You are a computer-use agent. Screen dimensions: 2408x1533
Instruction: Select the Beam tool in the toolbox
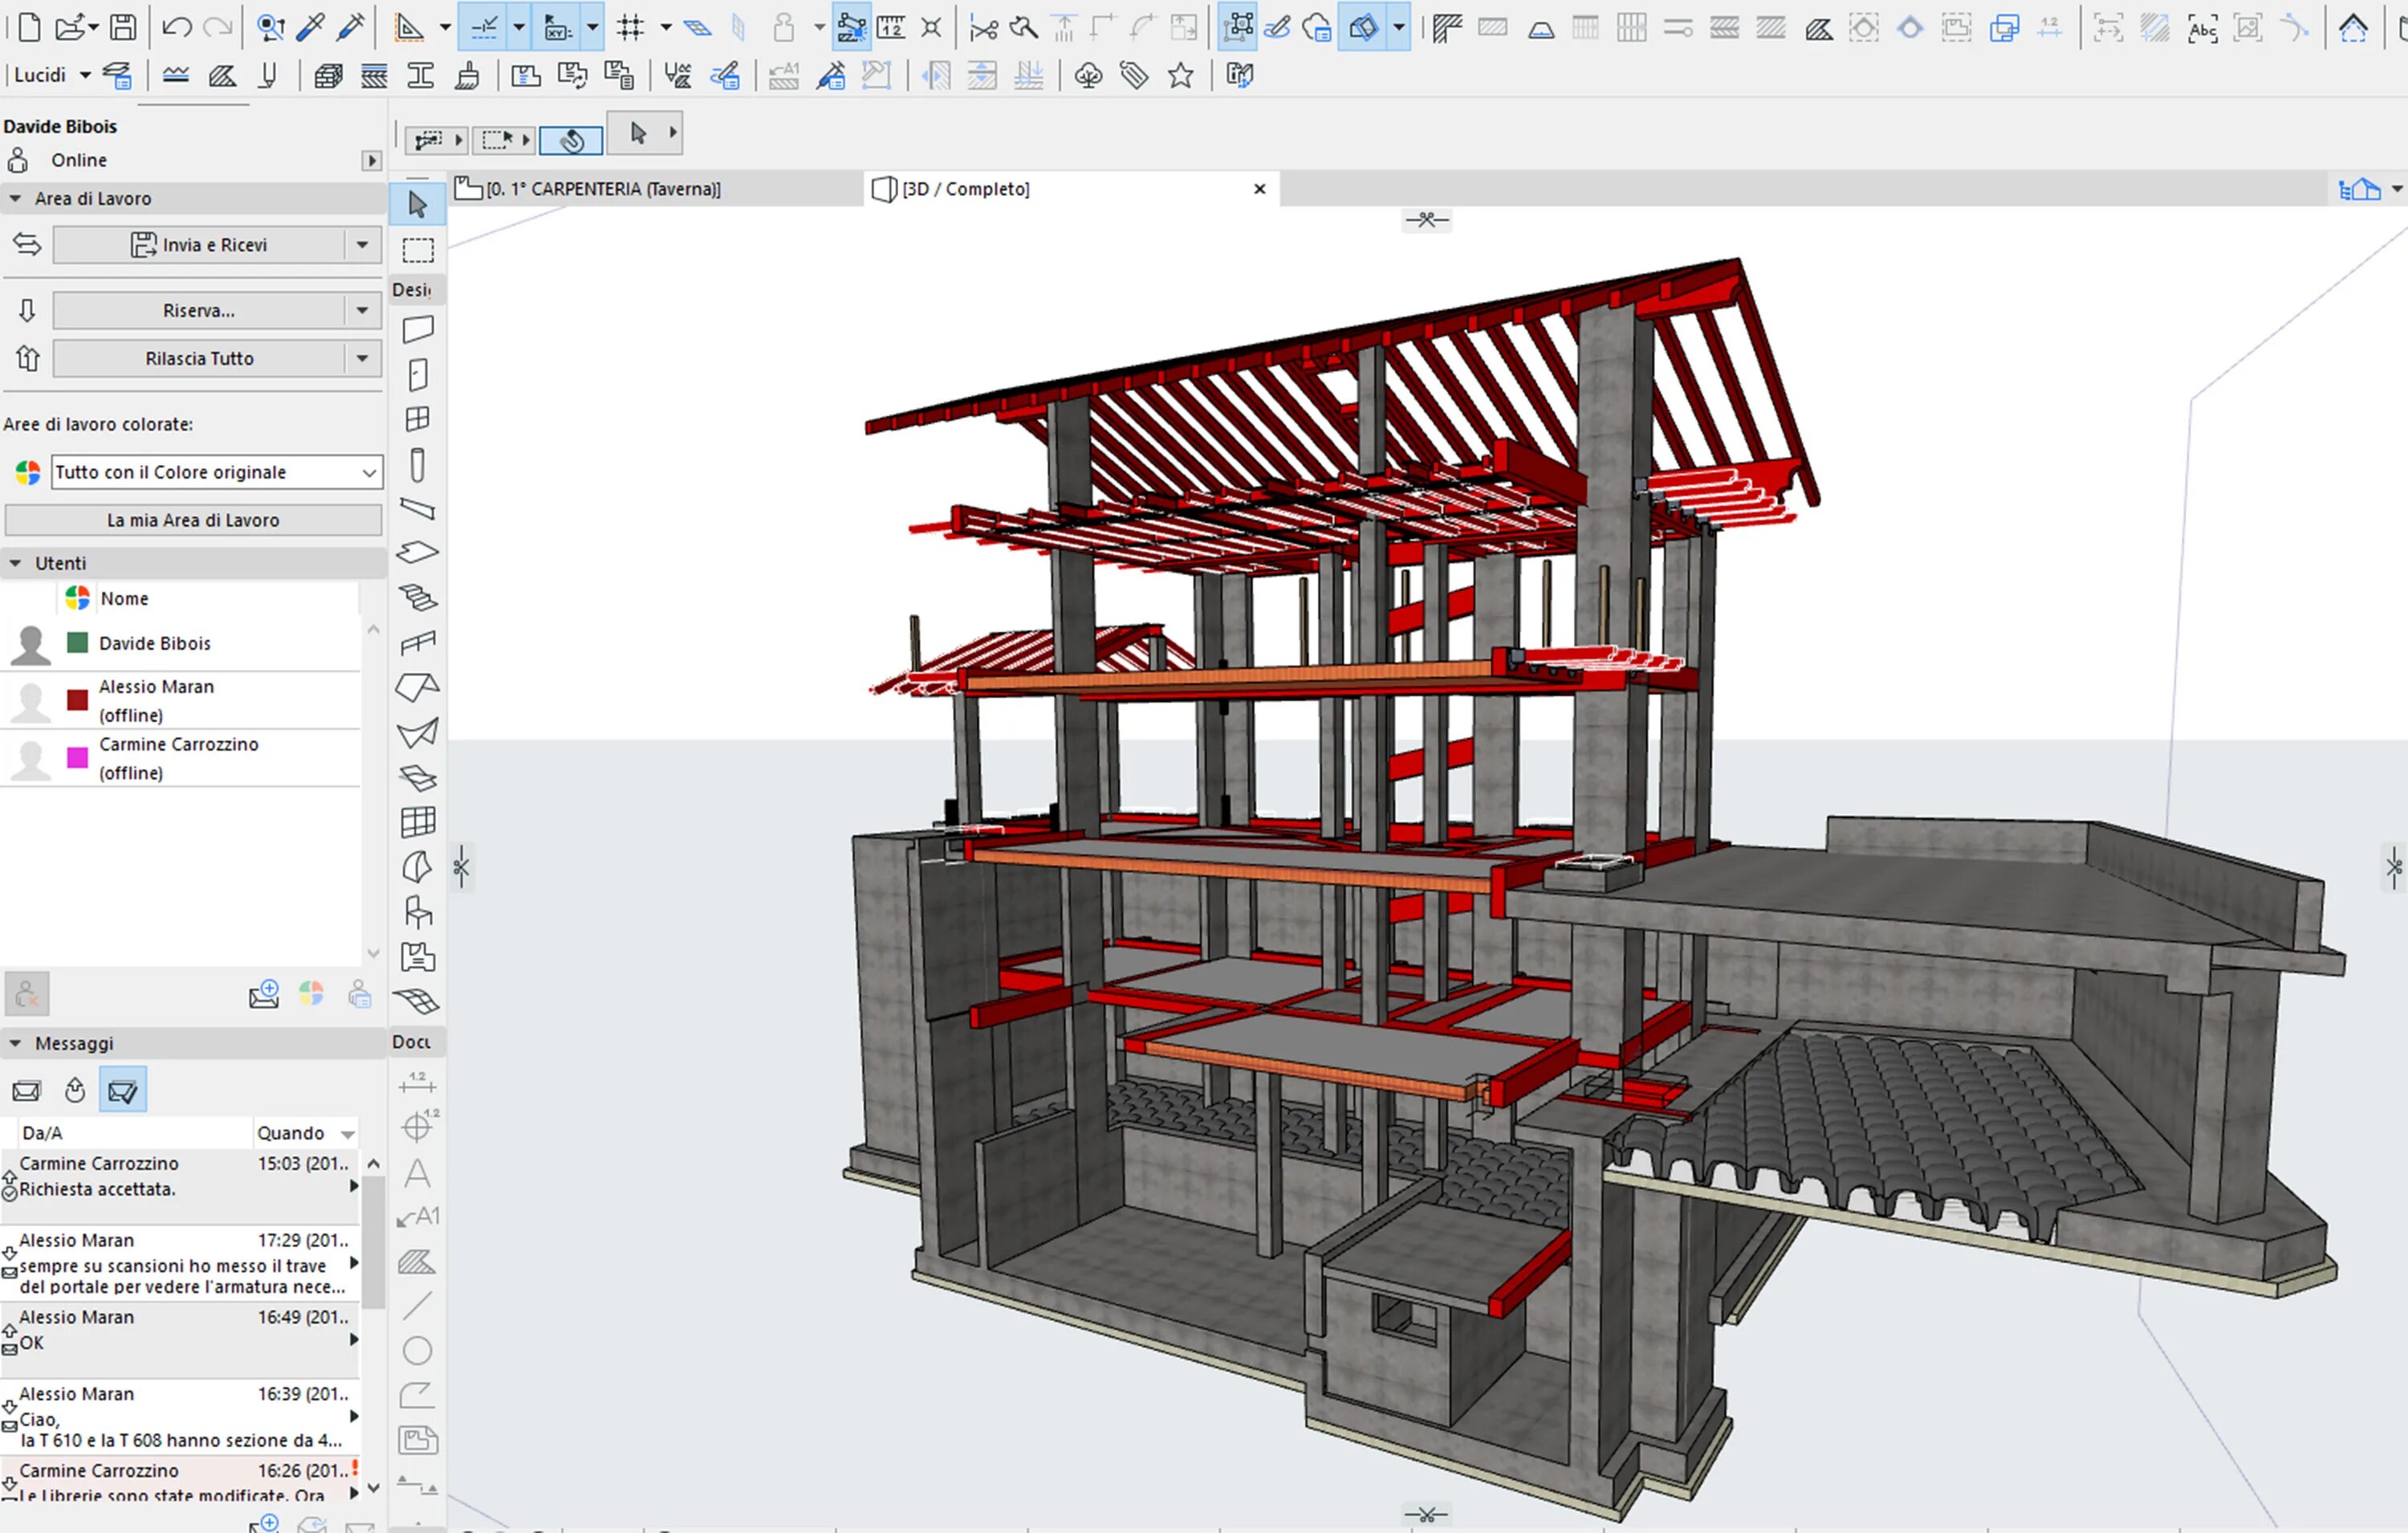417,508
